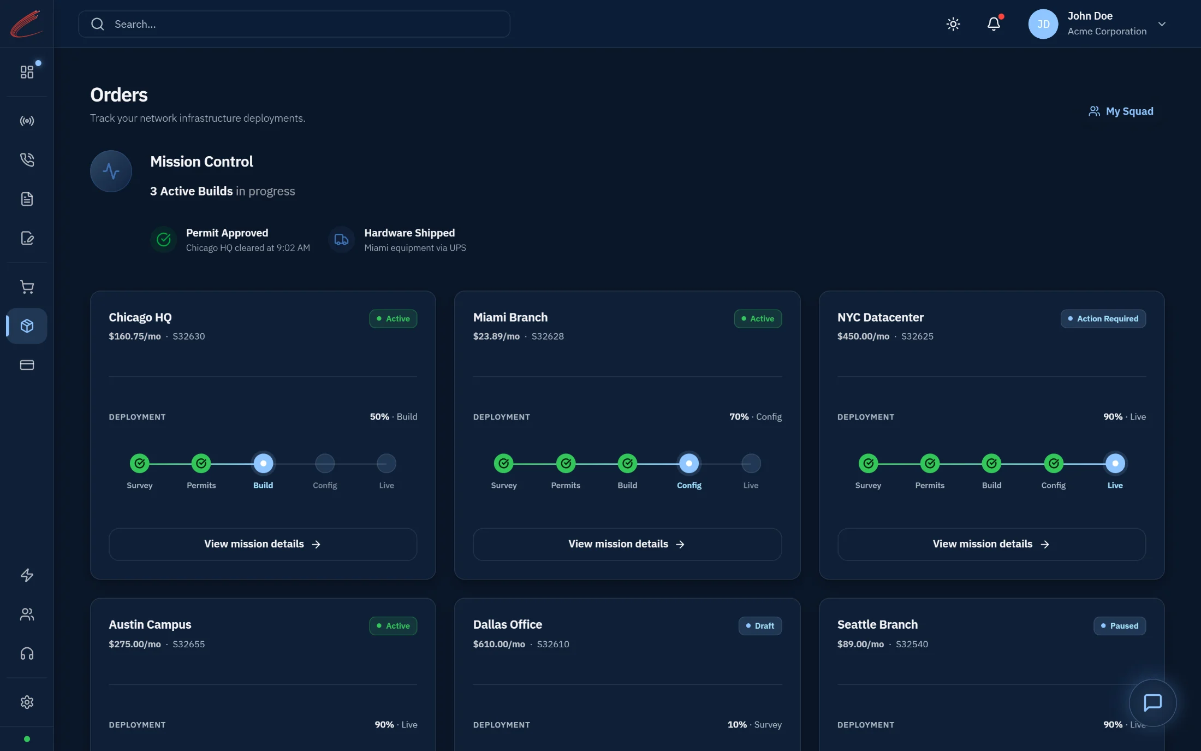Focus the Search input field

[x=294, y=24]
